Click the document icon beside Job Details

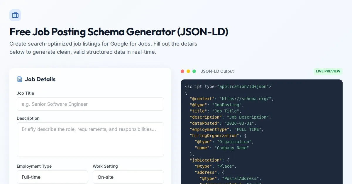click(20, 79)
